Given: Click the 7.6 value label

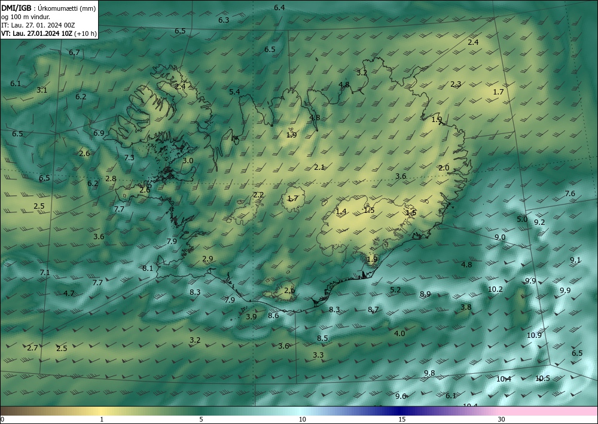Looking at the screenshot, I should click(570, 194).
